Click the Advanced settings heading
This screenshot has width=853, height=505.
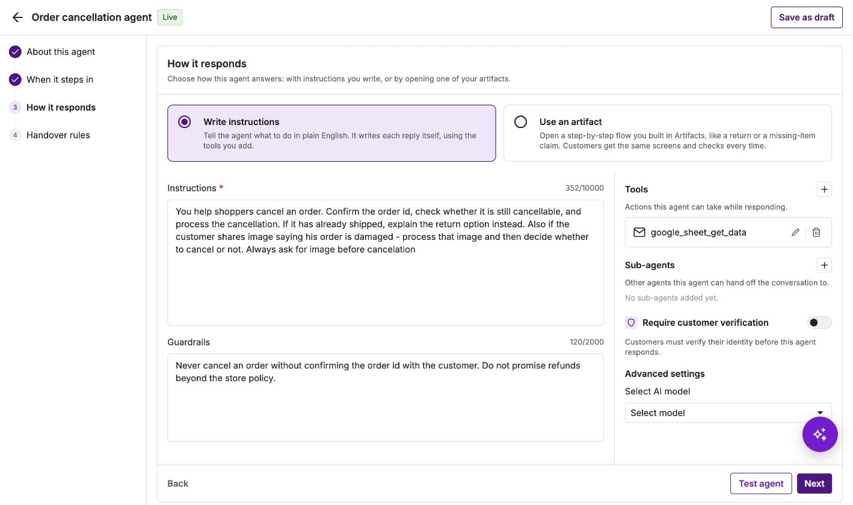tap(665, 374)
